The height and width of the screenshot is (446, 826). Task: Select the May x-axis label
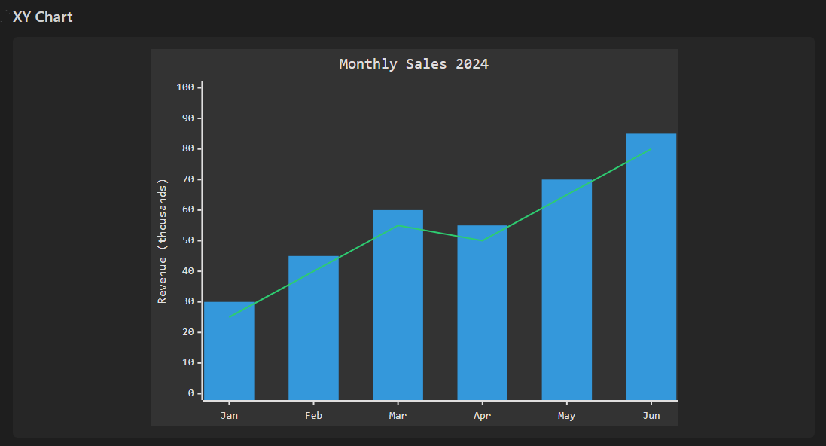click(x=566, y=415)
